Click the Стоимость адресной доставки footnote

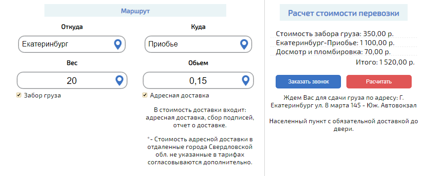click(200, 150)
